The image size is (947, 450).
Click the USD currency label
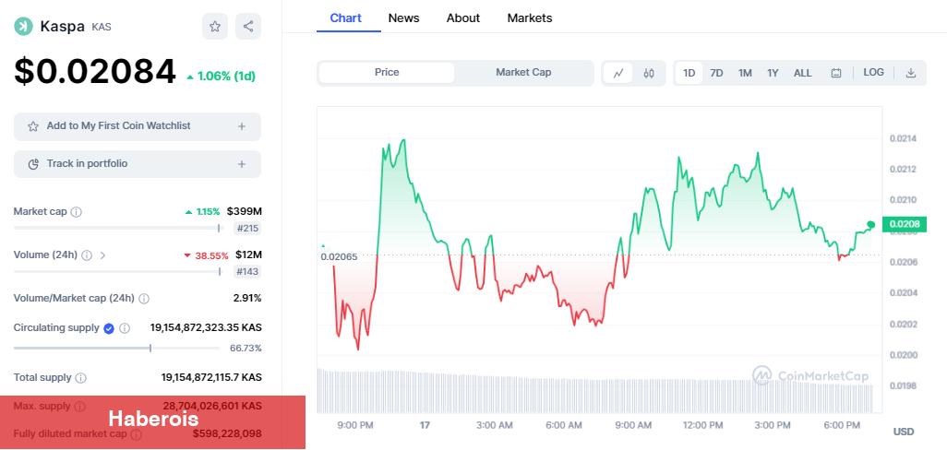(x=904, y=432)
